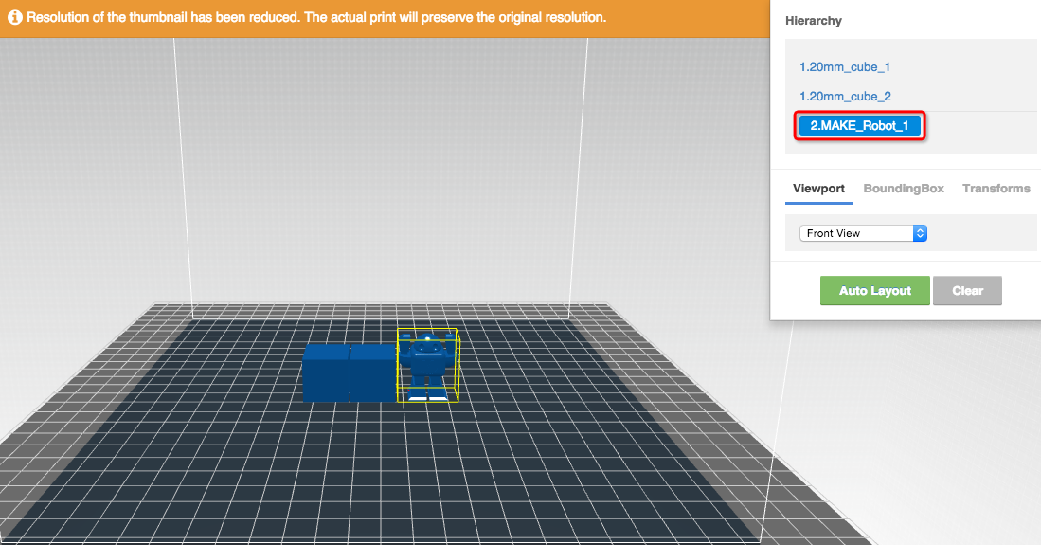The height and width of the screenshot is (545, 1041).
Task: Select the blue cube next to the robot
Action: [x=373, y=372]
